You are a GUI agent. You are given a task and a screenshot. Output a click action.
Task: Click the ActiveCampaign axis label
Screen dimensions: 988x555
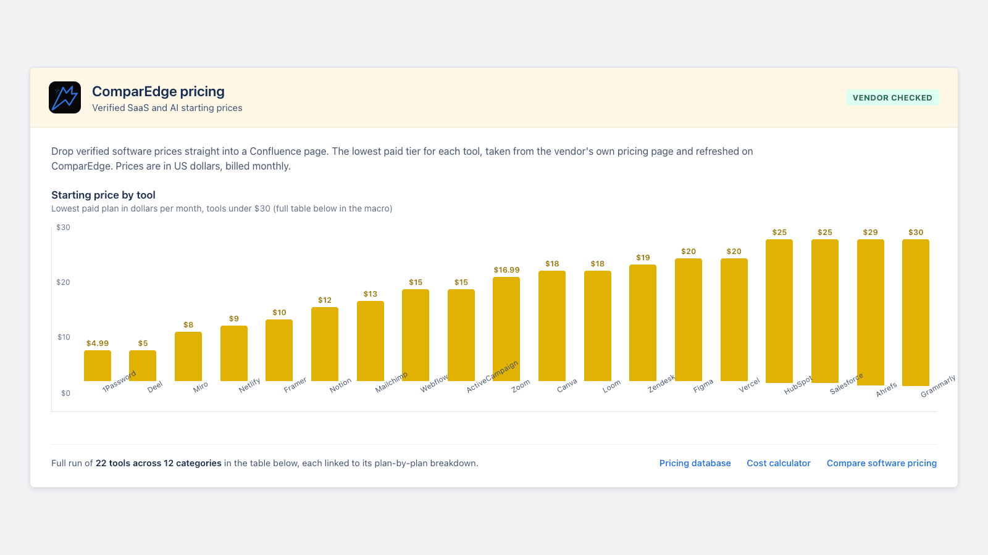[x=492, y=377]
